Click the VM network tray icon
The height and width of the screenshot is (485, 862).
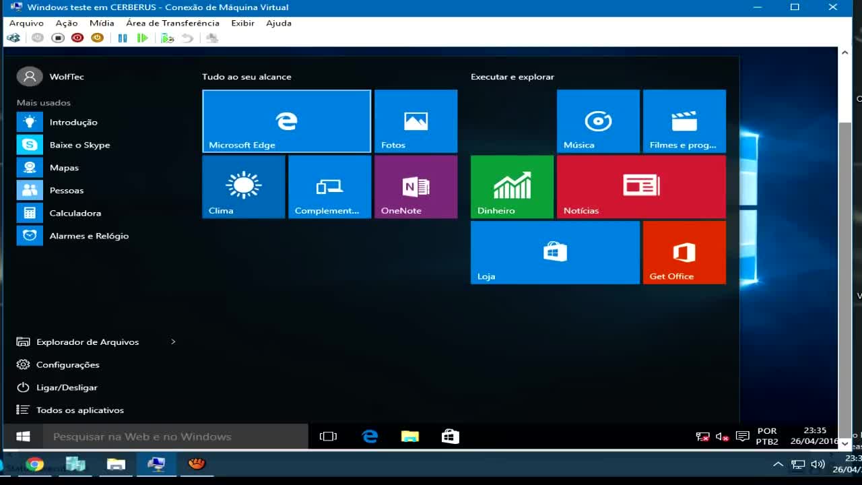coord(702,437)
